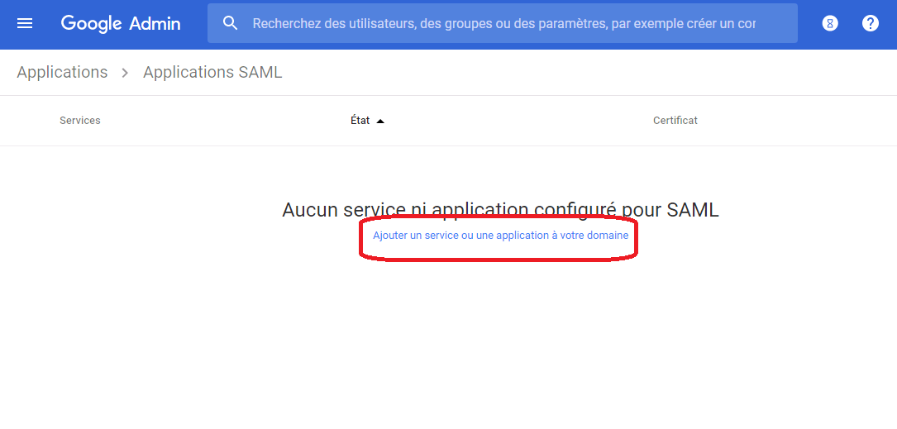Click the sort arrow beside État
The image size is (897, 429).
(380, 121)
